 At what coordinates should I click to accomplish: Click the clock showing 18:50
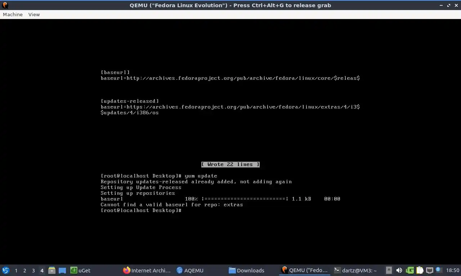tap(453, 270)
